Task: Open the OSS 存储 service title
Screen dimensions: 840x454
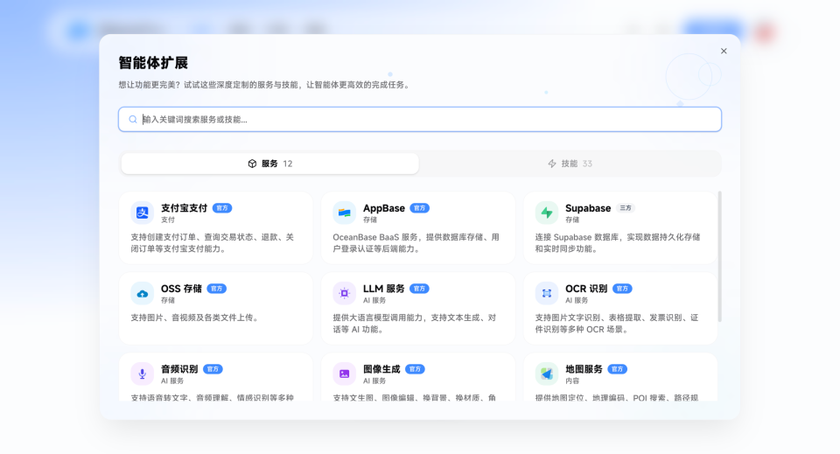Action: (181, 289)
